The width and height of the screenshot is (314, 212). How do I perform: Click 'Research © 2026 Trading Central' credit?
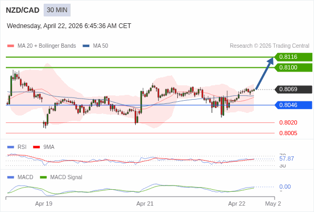pos(269,46)
